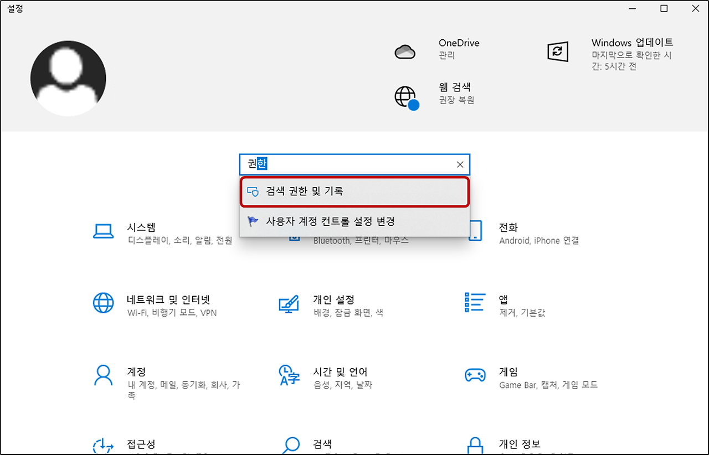
Task: Click the 개인 정보 padlock icon
Action: click(475, 446)
